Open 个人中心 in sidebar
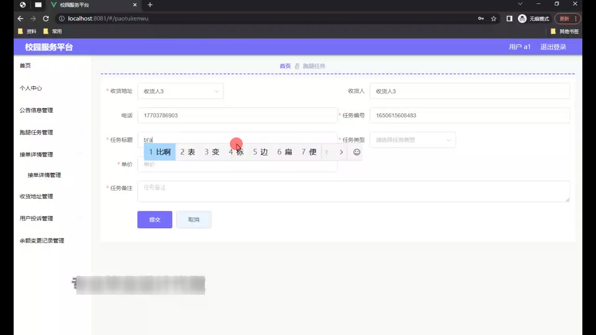The width and height of the screenshot is (596, 335). tap(31, 88)
